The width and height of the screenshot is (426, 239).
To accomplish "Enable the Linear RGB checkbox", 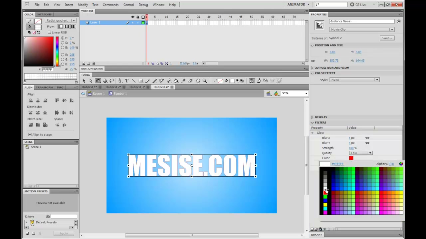I will click(x=49, y=32).
